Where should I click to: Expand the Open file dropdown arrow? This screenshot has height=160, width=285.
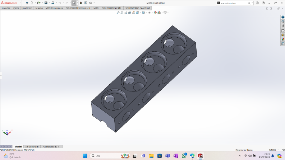(x=42, y=3)
